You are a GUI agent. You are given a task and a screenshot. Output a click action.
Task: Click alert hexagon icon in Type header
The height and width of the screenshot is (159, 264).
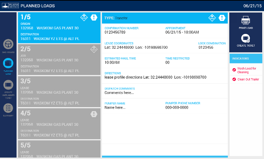pyautogui.click(x=222, y=18)
